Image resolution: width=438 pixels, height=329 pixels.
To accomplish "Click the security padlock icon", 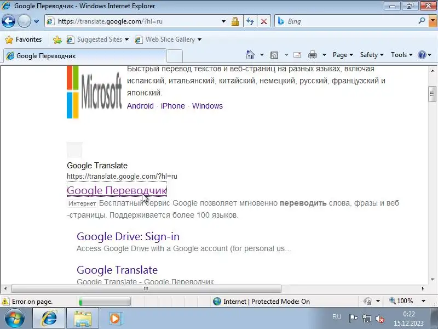I will (235, 21).
